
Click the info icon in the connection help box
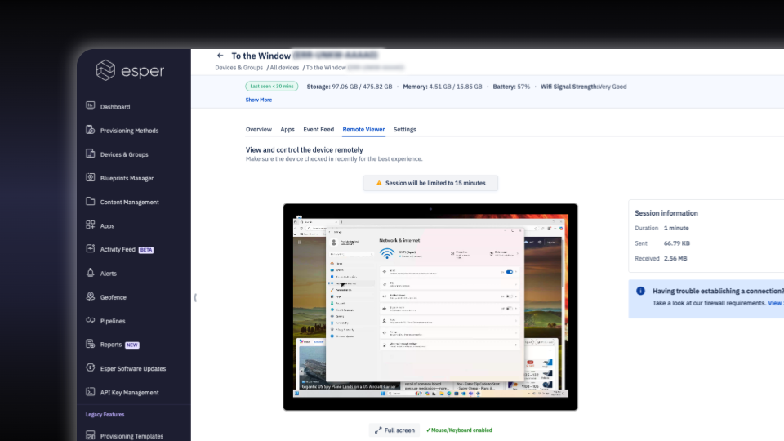[640, 291]
